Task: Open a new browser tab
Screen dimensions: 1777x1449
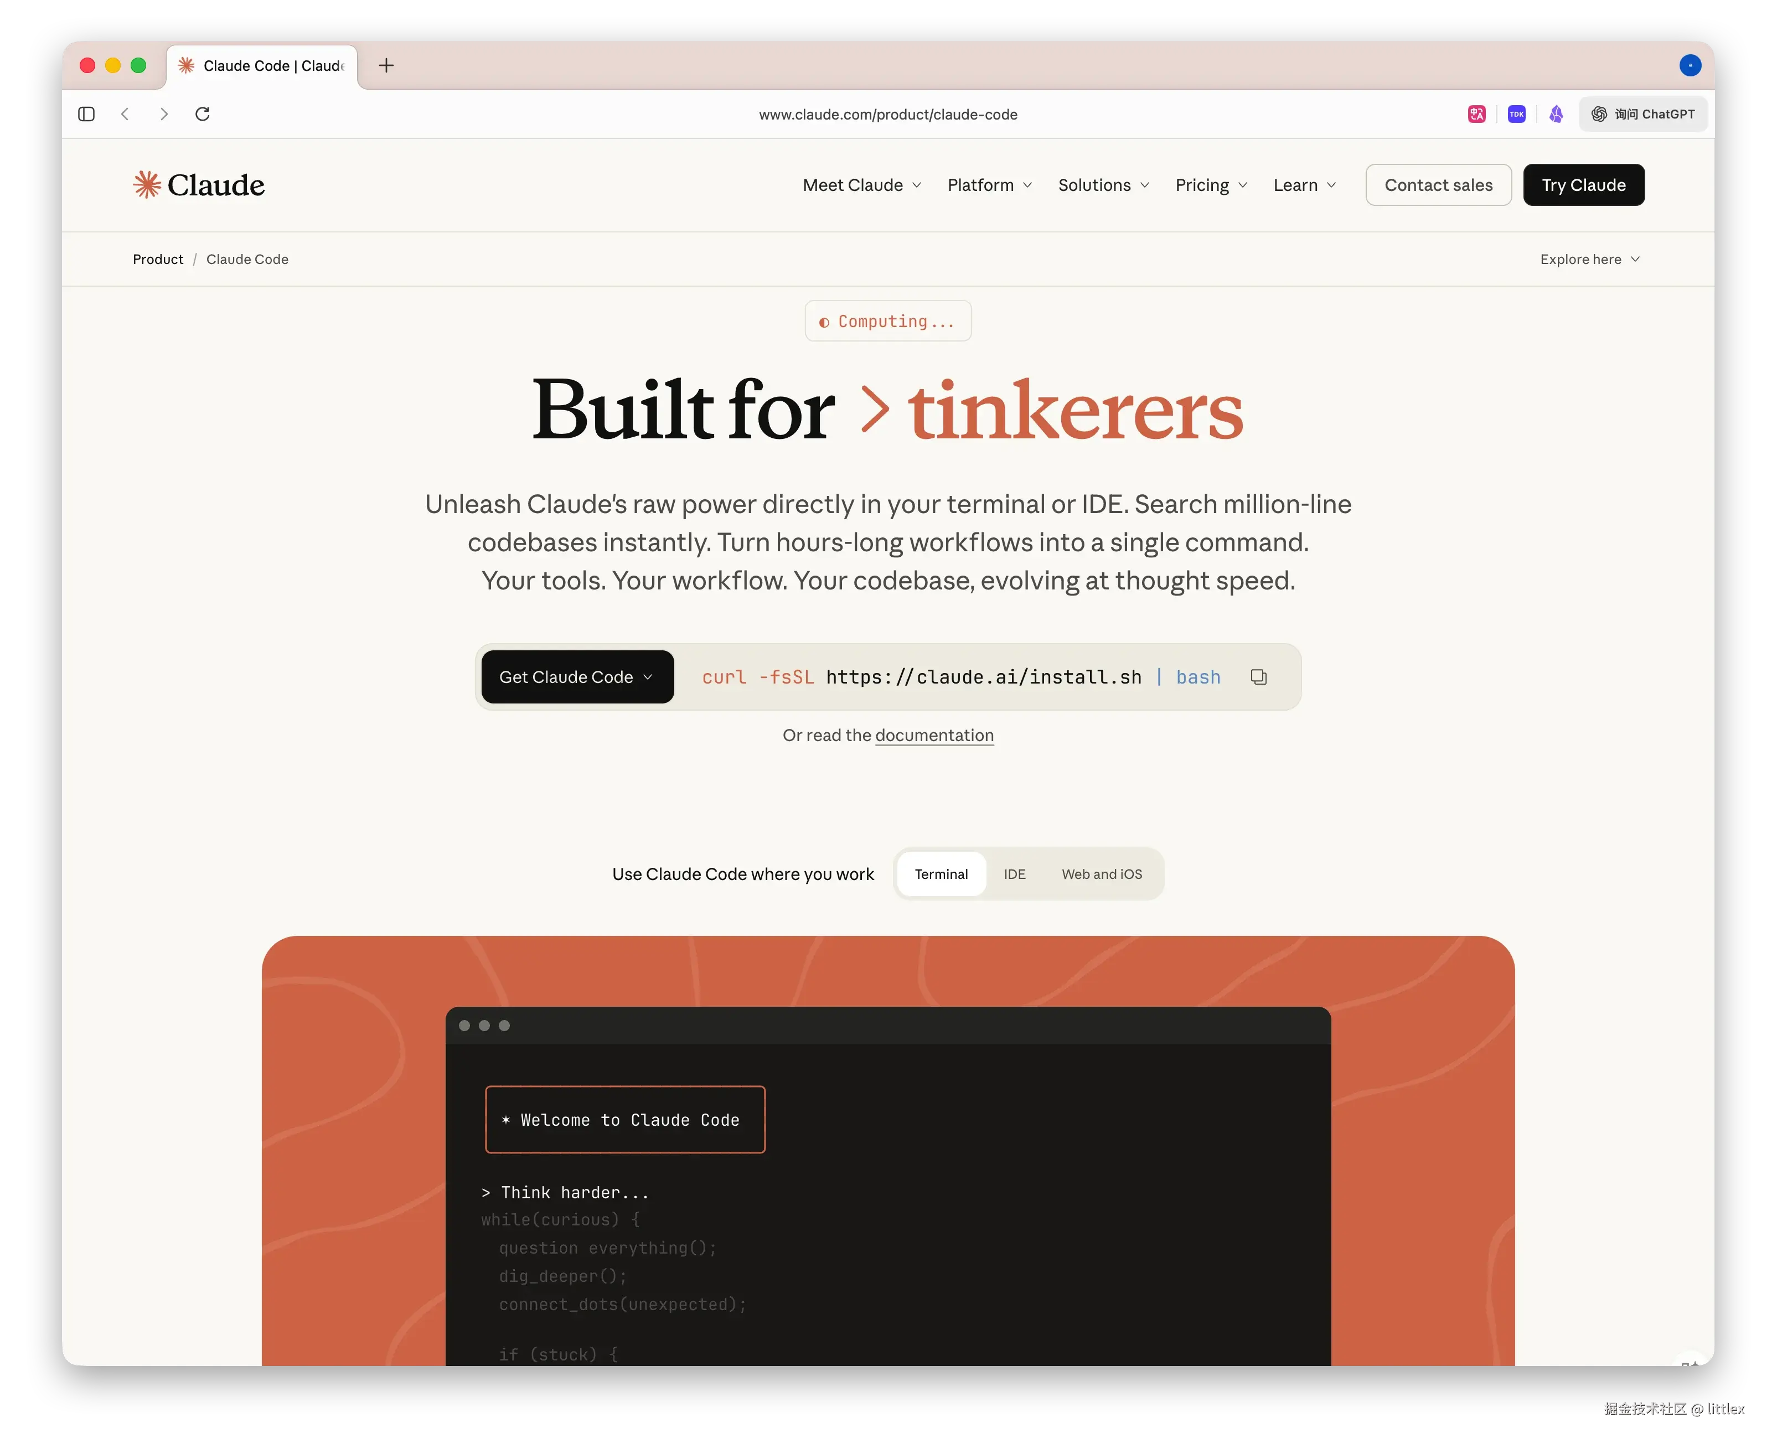Action: click(x=386, y=66)
